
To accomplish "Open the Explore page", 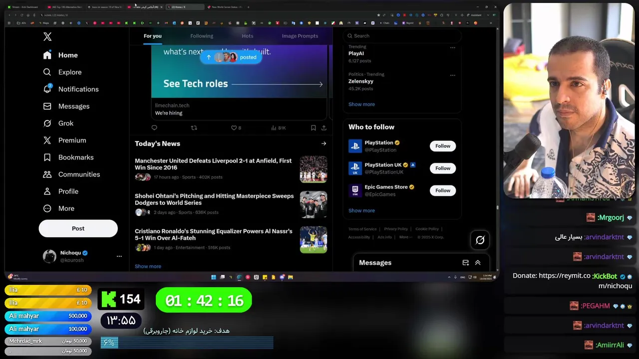I will [x=62, y=72].
